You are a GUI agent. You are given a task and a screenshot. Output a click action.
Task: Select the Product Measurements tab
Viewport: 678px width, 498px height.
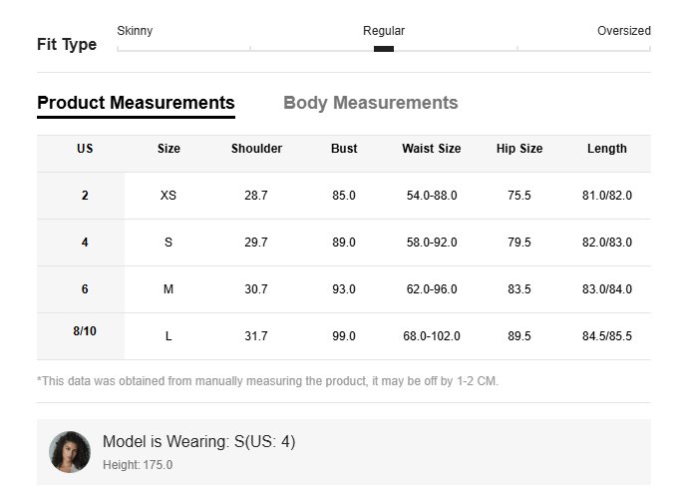click(136, 103)
